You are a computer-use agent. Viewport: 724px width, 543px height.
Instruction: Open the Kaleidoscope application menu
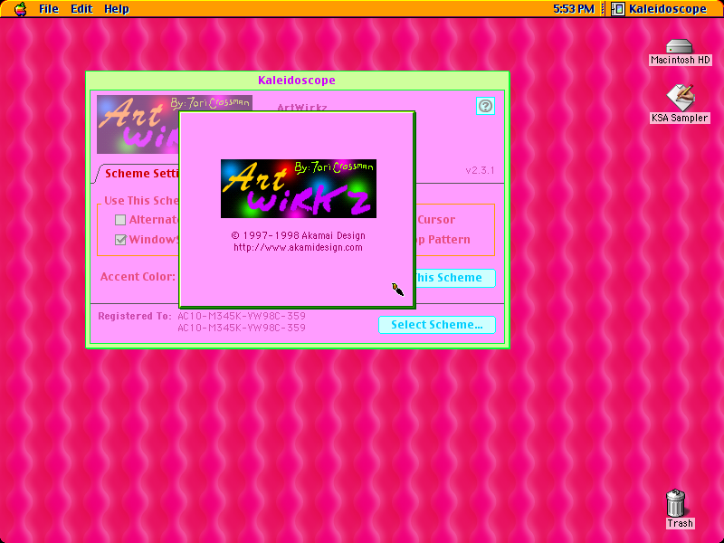click(x=660, y=9)
